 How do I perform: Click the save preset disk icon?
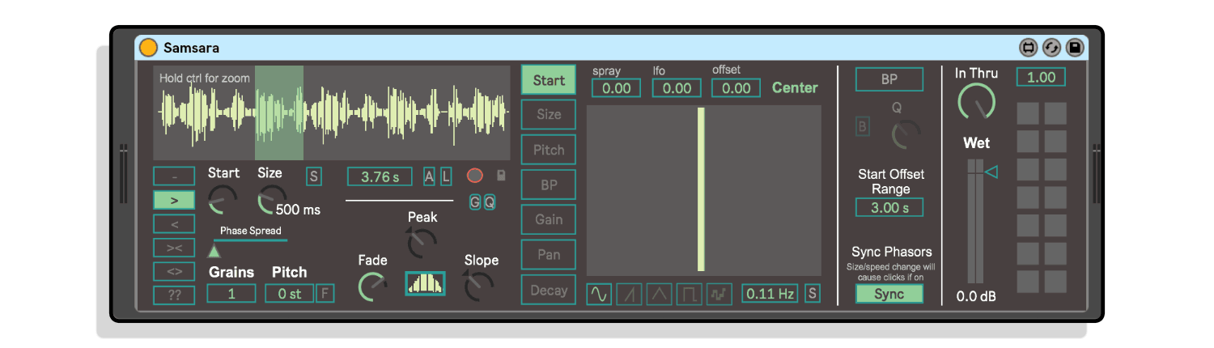[x=1074, y=48]
